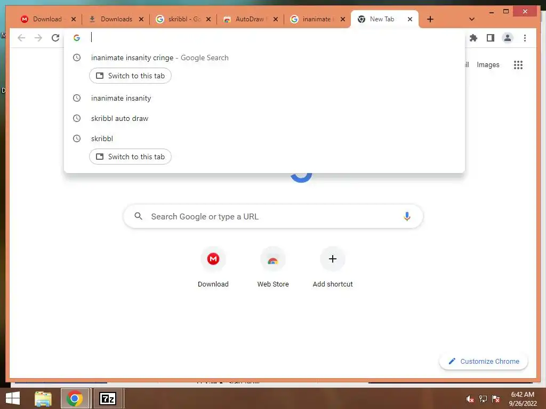The image size is (546, 409).
Task: Click Switch to this tab under skribbl
Action: click(x=130, y=157)
